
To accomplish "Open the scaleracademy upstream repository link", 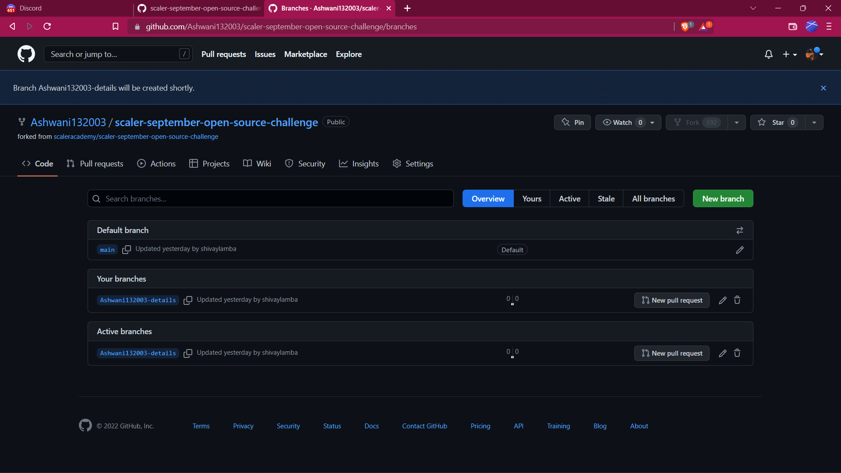I will (136, 136).
